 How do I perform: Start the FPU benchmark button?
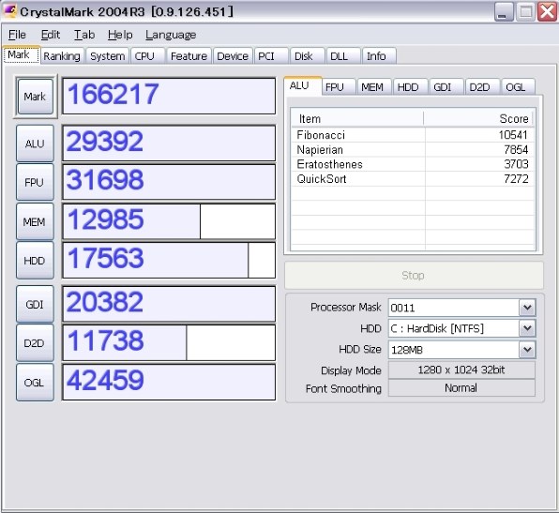pos(35,182)
